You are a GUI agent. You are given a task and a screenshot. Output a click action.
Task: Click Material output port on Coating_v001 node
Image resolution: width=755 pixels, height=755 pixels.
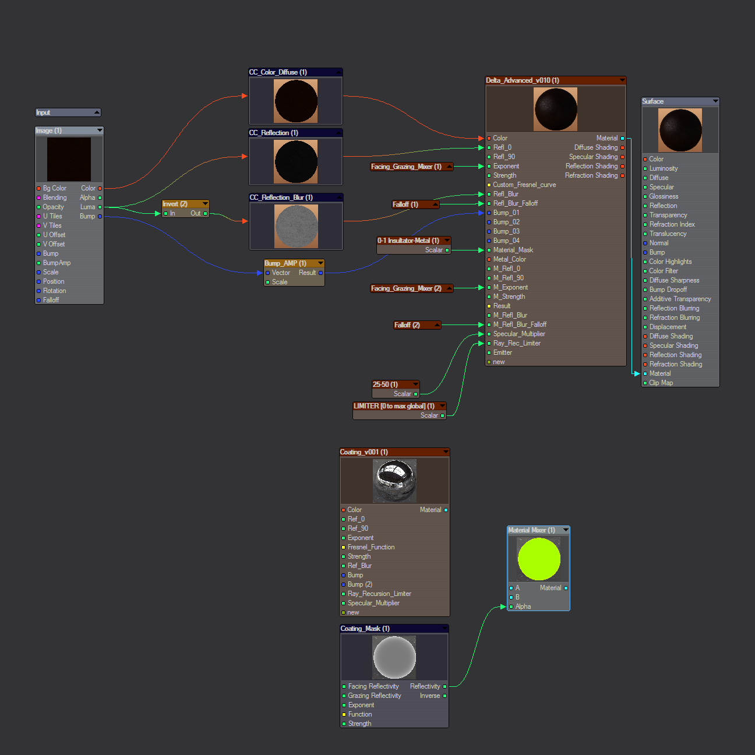point(446,510)
